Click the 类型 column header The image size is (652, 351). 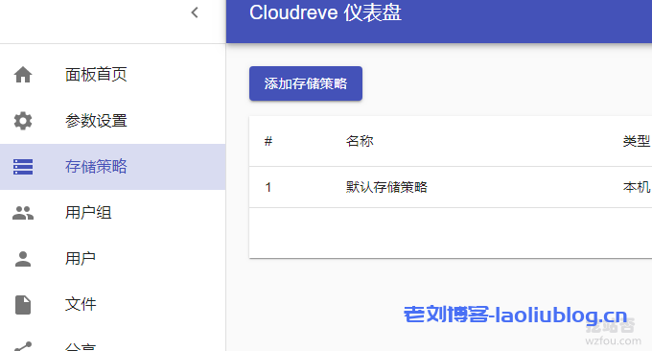(x=637, y=141)
